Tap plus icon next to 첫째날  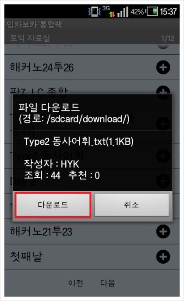163,257
